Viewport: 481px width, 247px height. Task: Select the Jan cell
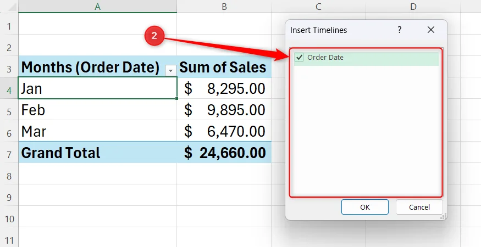97,88
